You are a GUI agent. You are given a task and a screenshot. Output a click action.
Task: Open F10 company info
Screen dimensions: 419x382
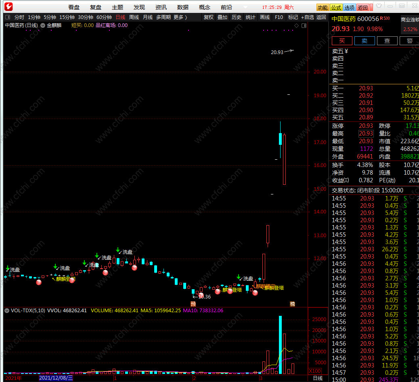tap(279, 17)
